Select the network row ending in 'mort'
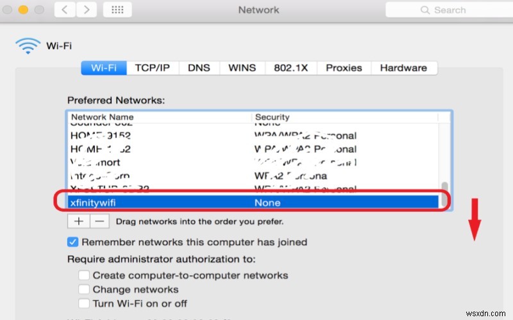 click(253, 163)
